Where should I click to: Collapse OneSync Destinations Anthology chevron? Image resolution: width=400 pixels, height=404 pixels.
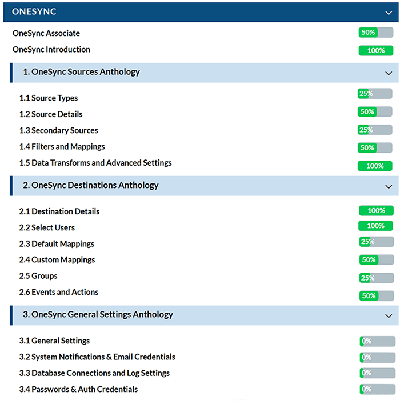coord(389,186)
